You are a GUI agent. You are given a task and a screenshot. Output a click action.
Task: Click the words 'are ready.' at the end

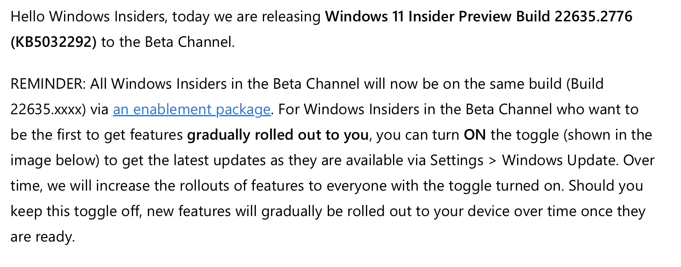pos(43,237)
